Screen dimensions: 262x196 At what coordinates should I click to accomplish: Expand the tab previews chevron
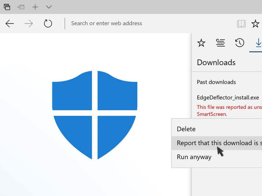(49, 7)
